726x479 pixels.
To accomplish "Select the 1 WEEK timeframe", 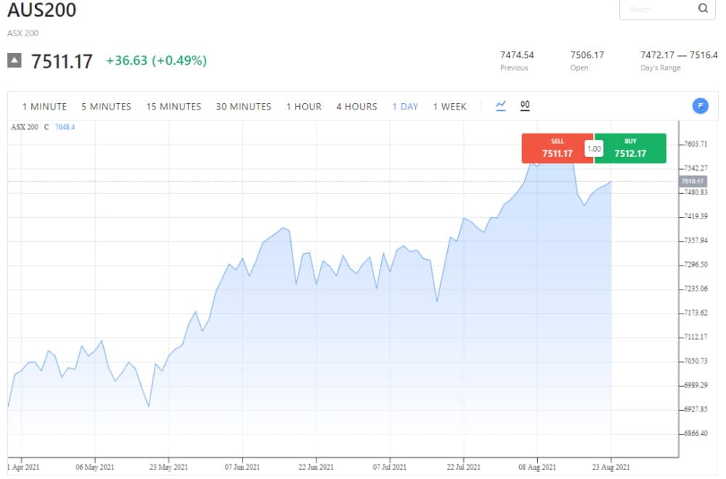I will [x=449, y=107].
